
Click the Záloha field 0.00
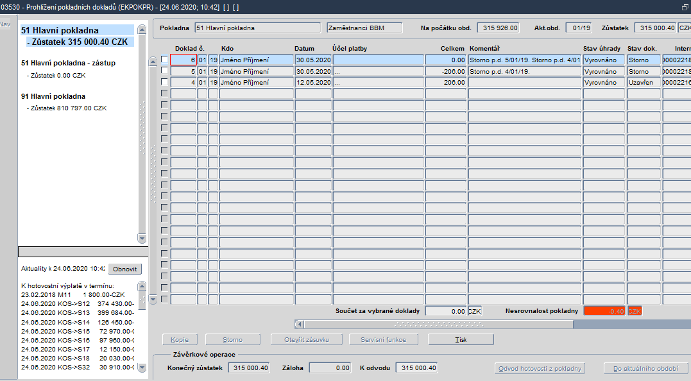tap(330, 368)
